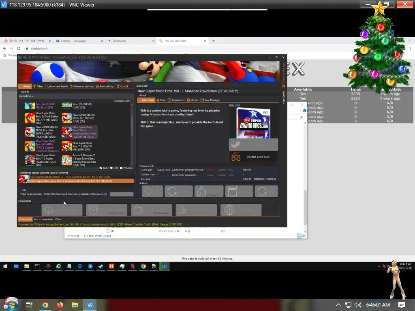Open the Save Manager tab
Screen dimensions: 415x311
[210, 100]
